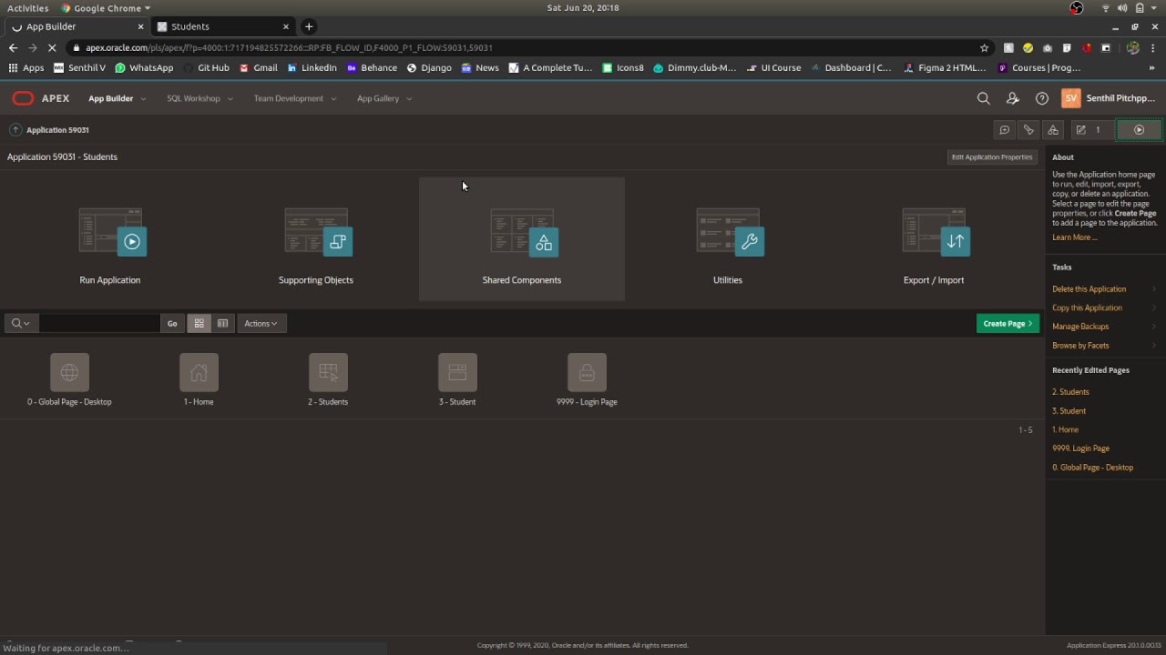Click the Manage Backups link
This screenshot has width=1166, height=655.
[x=1080, y=327]
